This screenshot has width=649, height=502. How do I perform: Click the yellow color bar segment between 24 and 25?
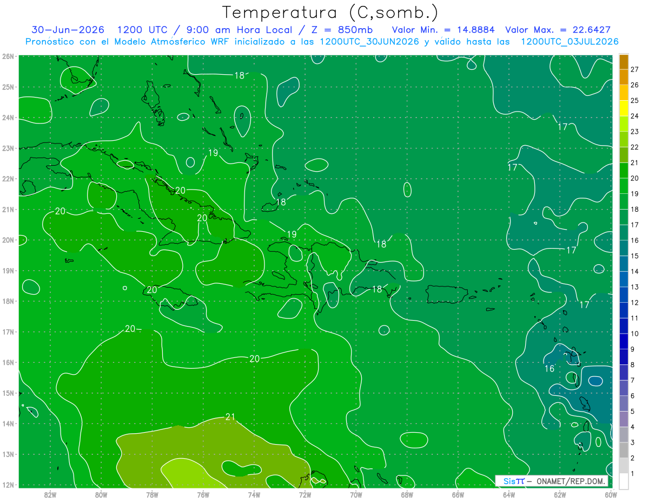[624, 108]
